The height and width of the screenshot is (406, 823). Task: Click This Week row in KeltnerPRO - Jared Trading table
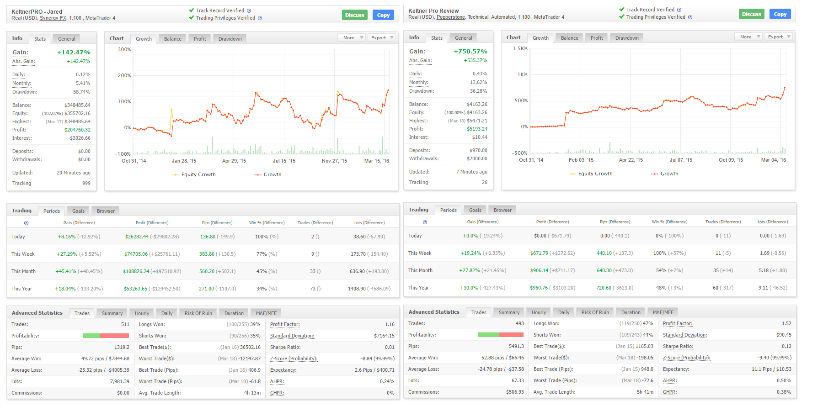pyautogui.click(x=203, y=254)
